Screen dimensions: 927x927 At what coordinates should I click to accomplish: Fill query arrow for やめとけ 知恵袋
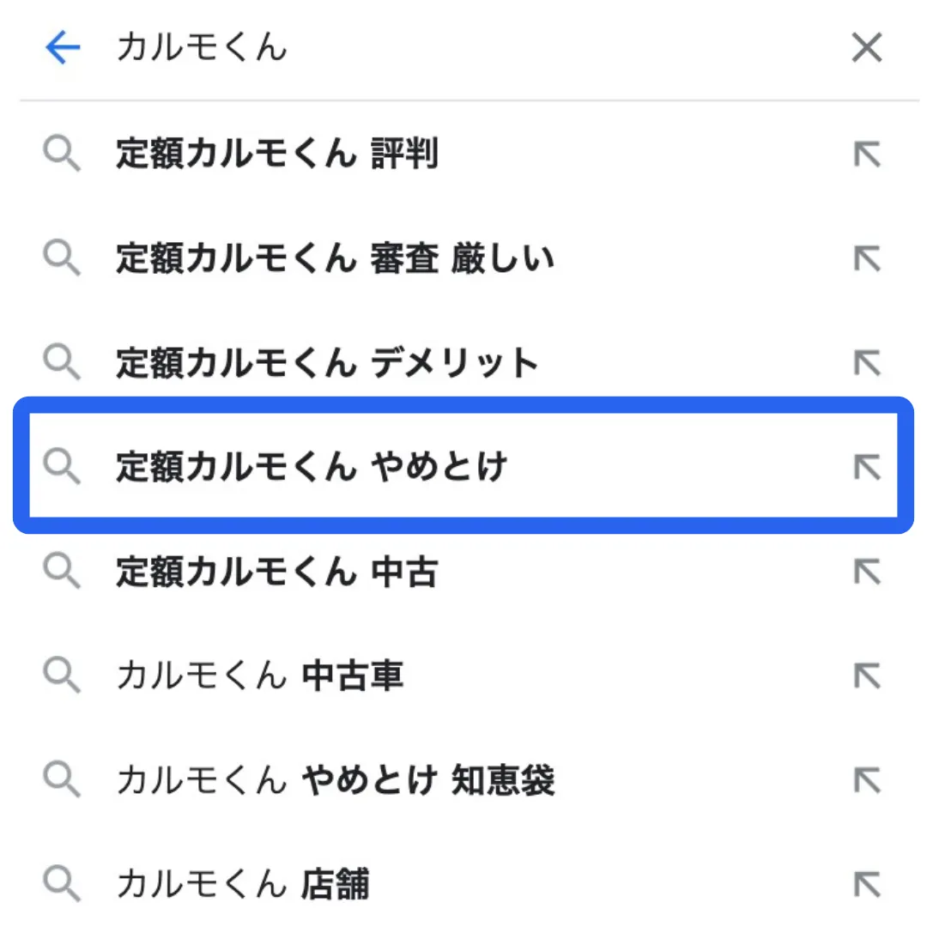click(x=867, y=779)
